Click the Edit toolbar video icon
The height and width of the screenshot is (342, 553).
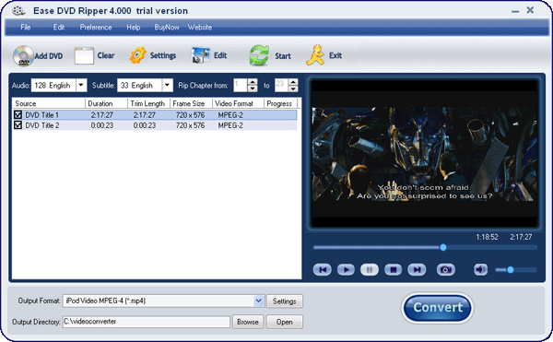[201, 55]
